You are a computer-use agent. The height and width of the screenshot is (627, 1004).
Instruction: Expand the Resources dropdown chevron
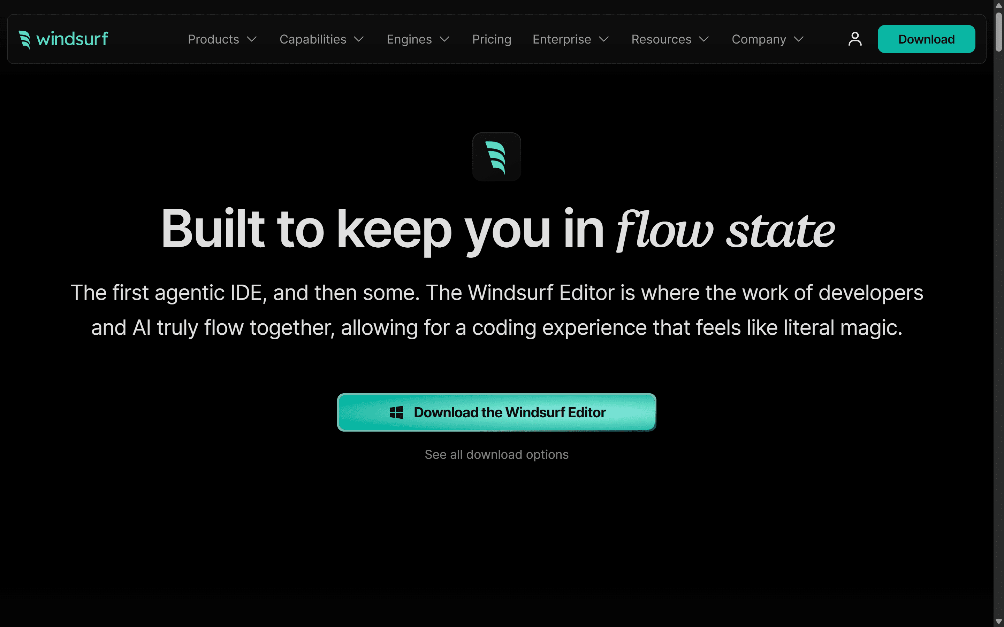[x=704, y=39]
